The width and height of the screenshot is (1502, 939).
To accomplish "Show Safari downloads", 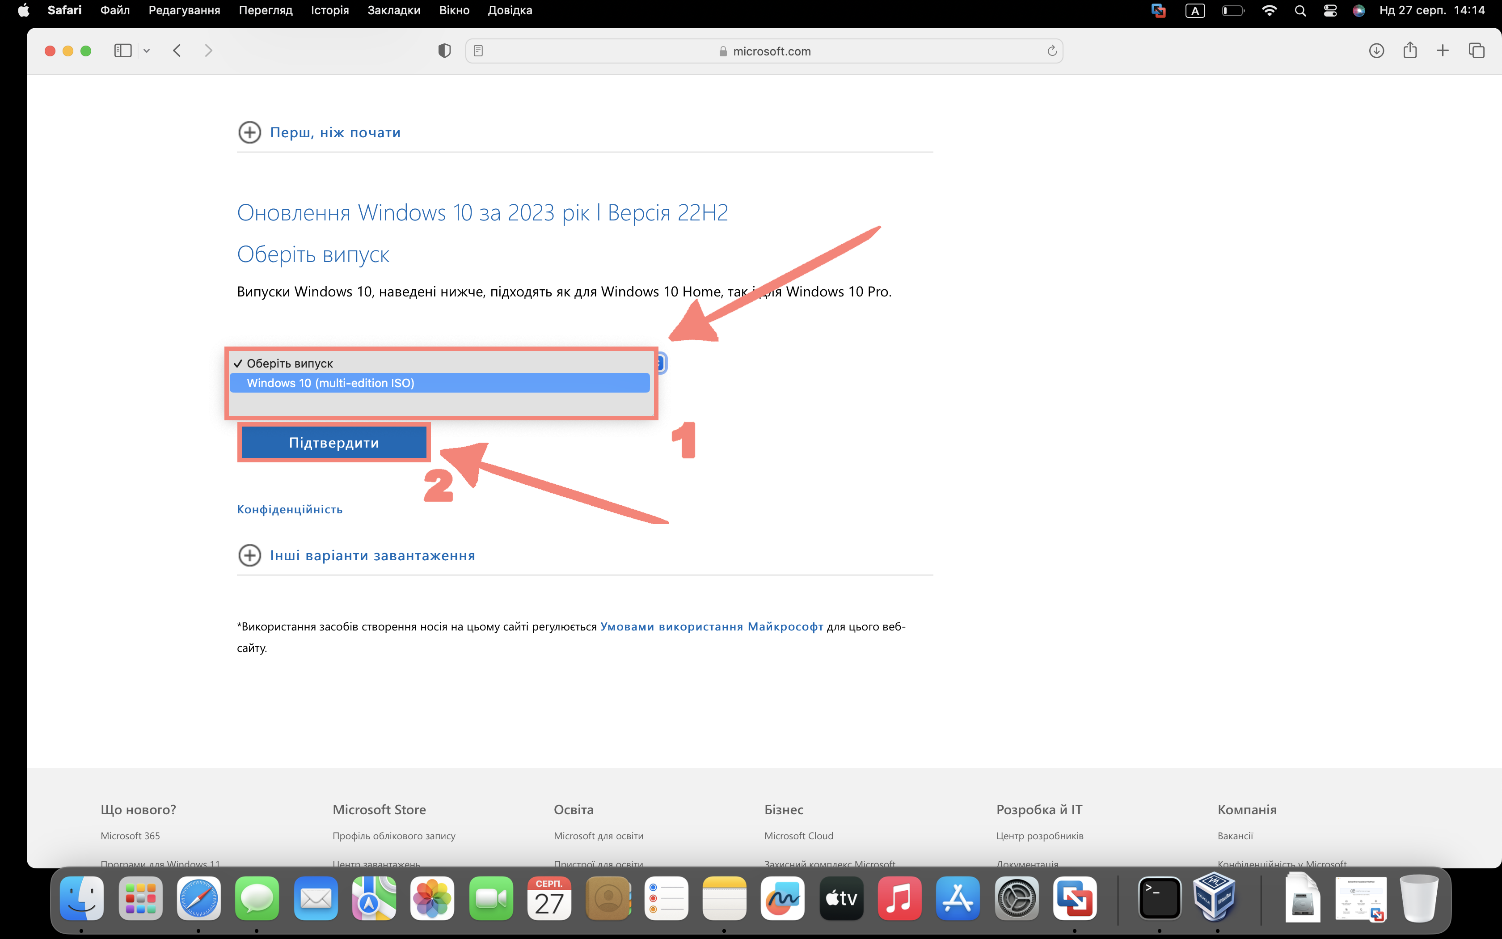I will [x=1376, y=51].
